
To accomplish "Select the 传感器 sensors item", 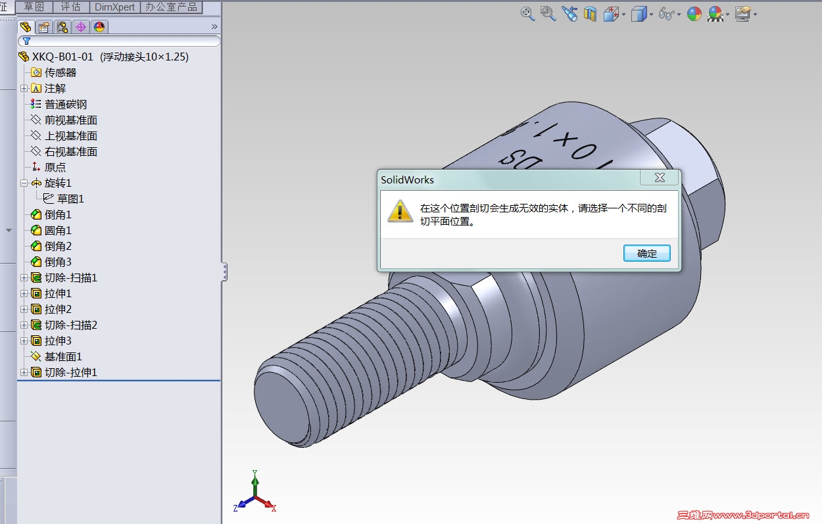I will coord(54,72).
